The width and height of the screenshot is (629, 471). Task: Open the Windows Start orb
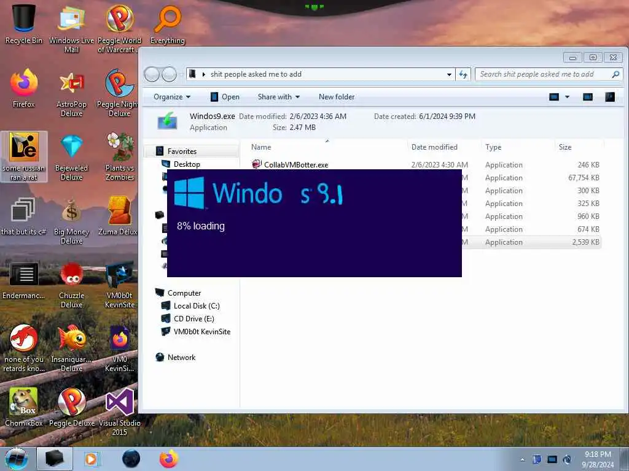click(17, 459)
